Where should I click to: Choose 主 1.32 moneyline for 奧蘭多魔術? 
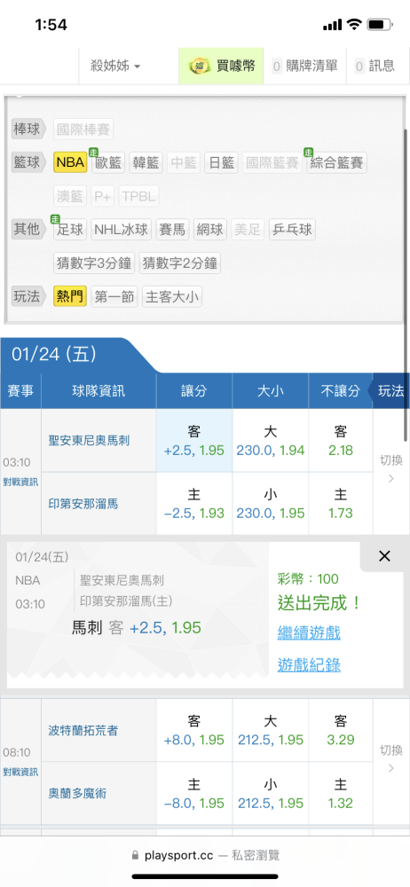coord(341,794)
